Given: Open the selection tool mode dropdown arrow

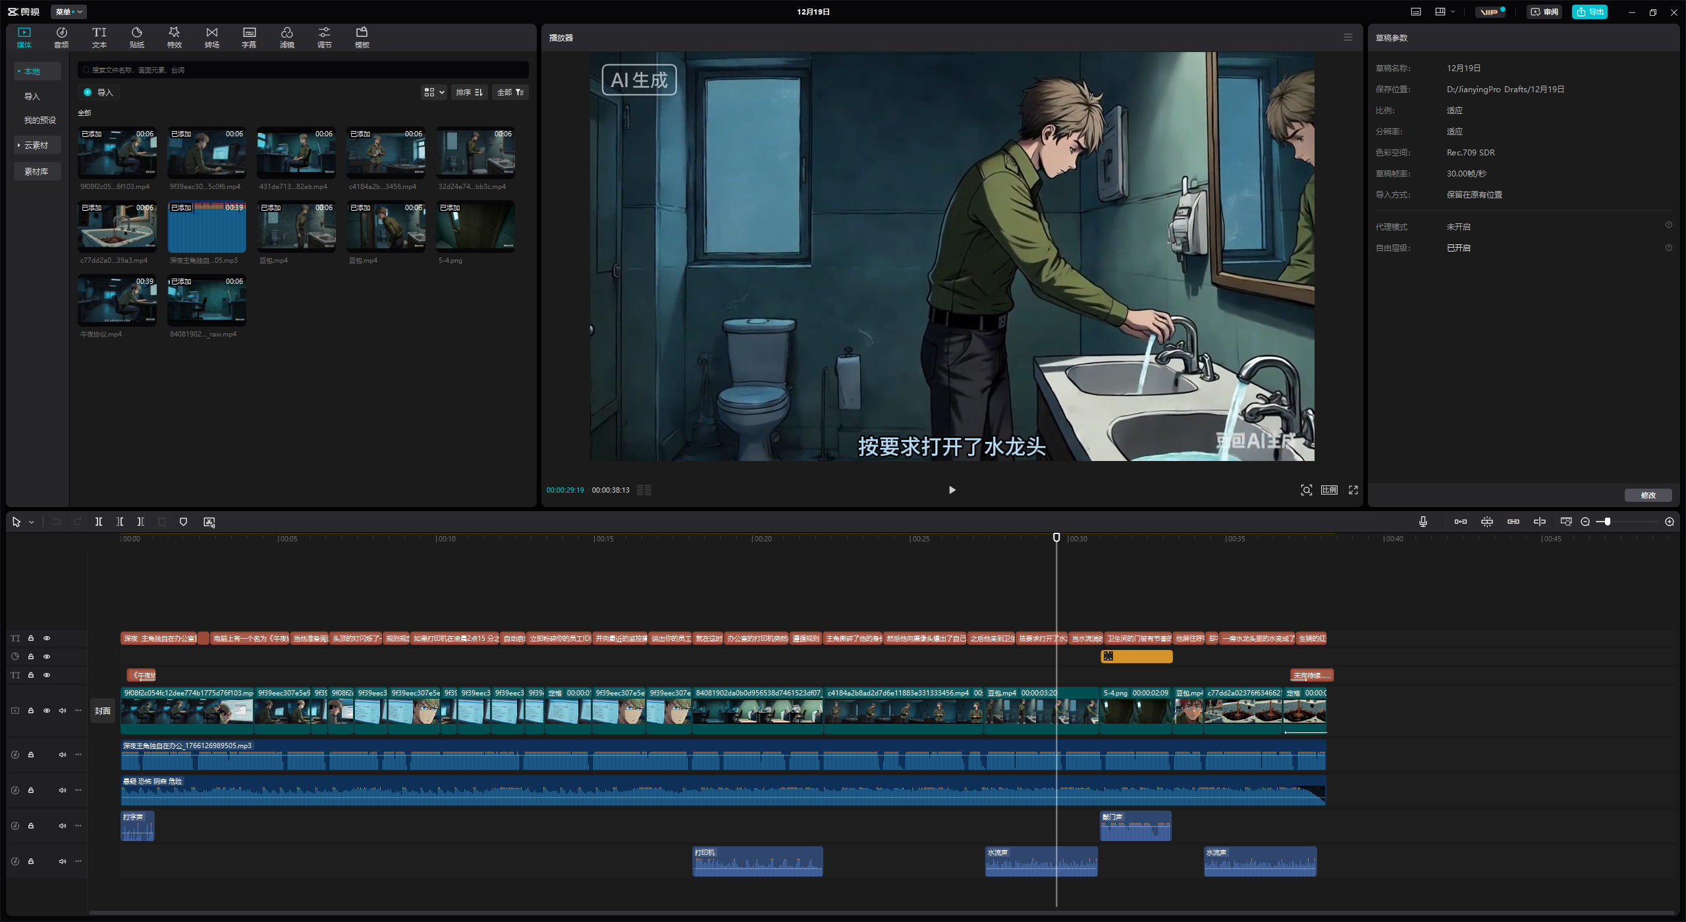Looking at the screenshot, I should tap(31, 522).
